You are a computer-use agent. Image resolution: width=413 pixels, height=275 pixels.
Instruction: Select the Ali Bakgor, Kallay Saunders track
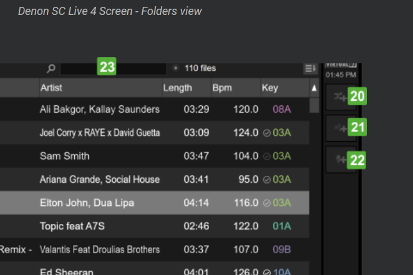[156, 110]
